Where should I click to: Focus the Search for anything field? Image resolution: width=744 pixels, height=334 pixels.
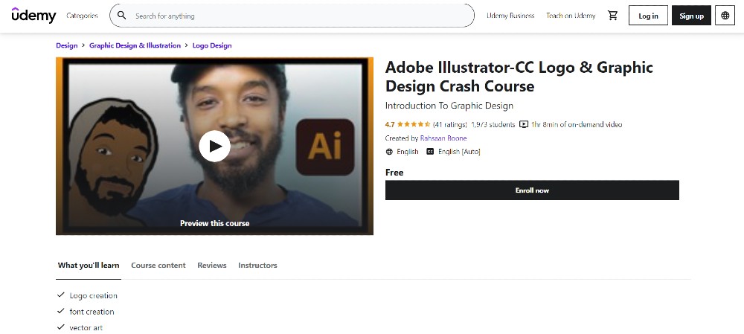click(x=292, y=16)
